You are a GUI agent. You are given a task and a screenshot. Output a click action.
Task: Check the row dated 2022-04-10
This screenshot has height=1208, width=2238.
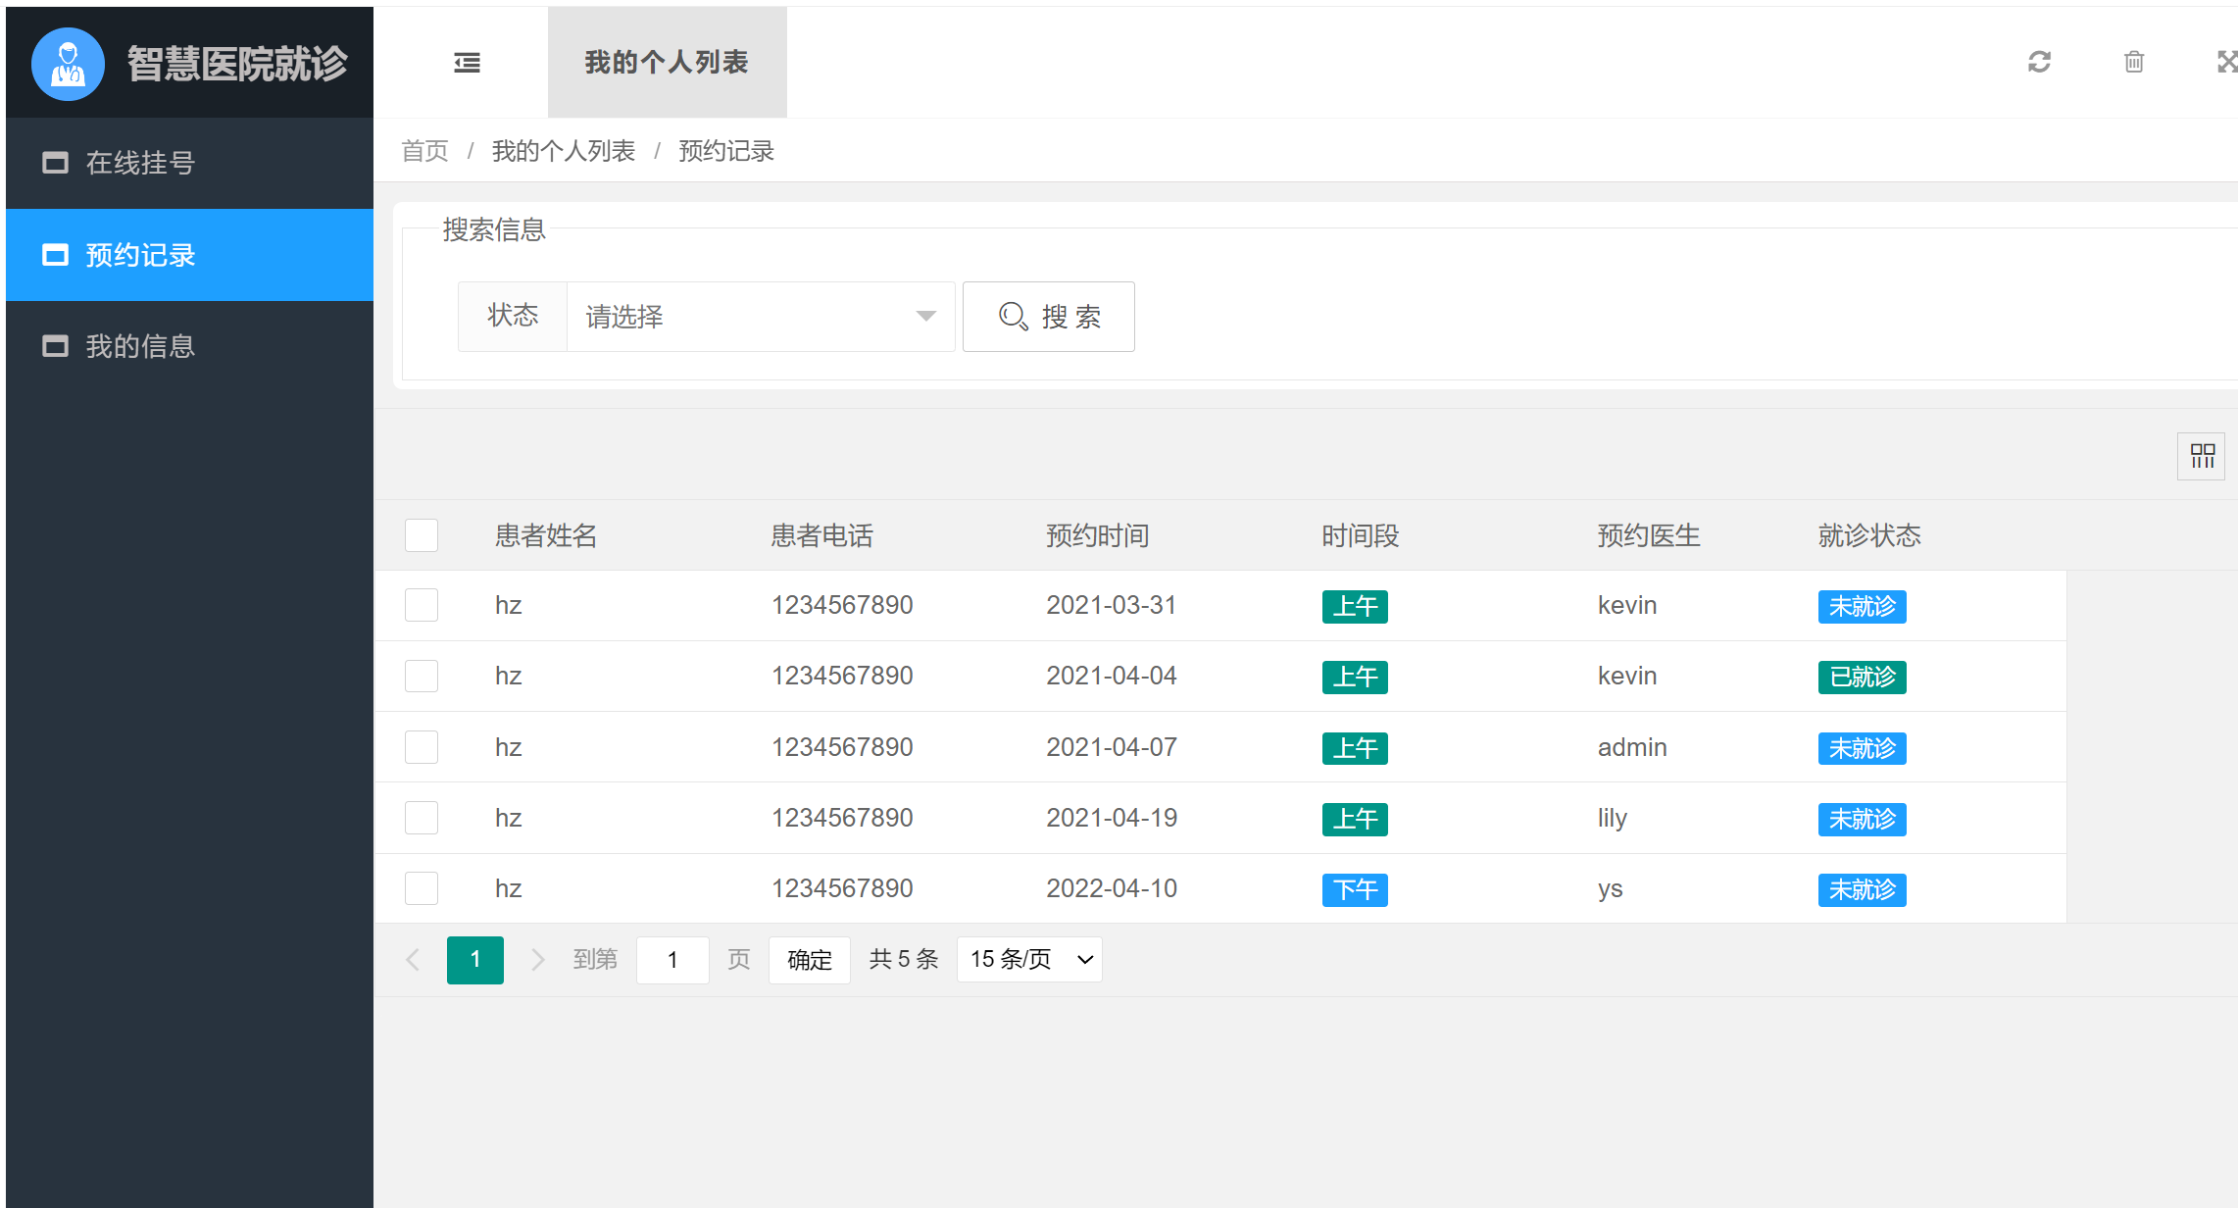(x=422, y=888)
